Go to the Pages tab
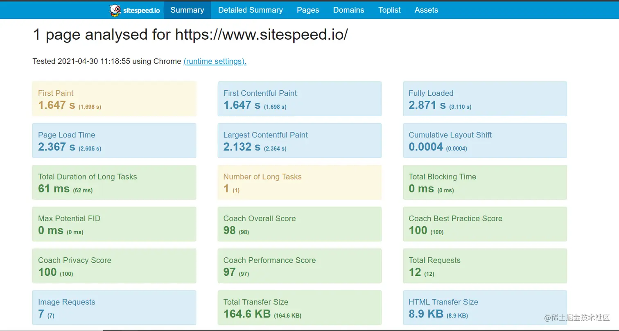The image size is (619, 331). (x=308, y=10)
